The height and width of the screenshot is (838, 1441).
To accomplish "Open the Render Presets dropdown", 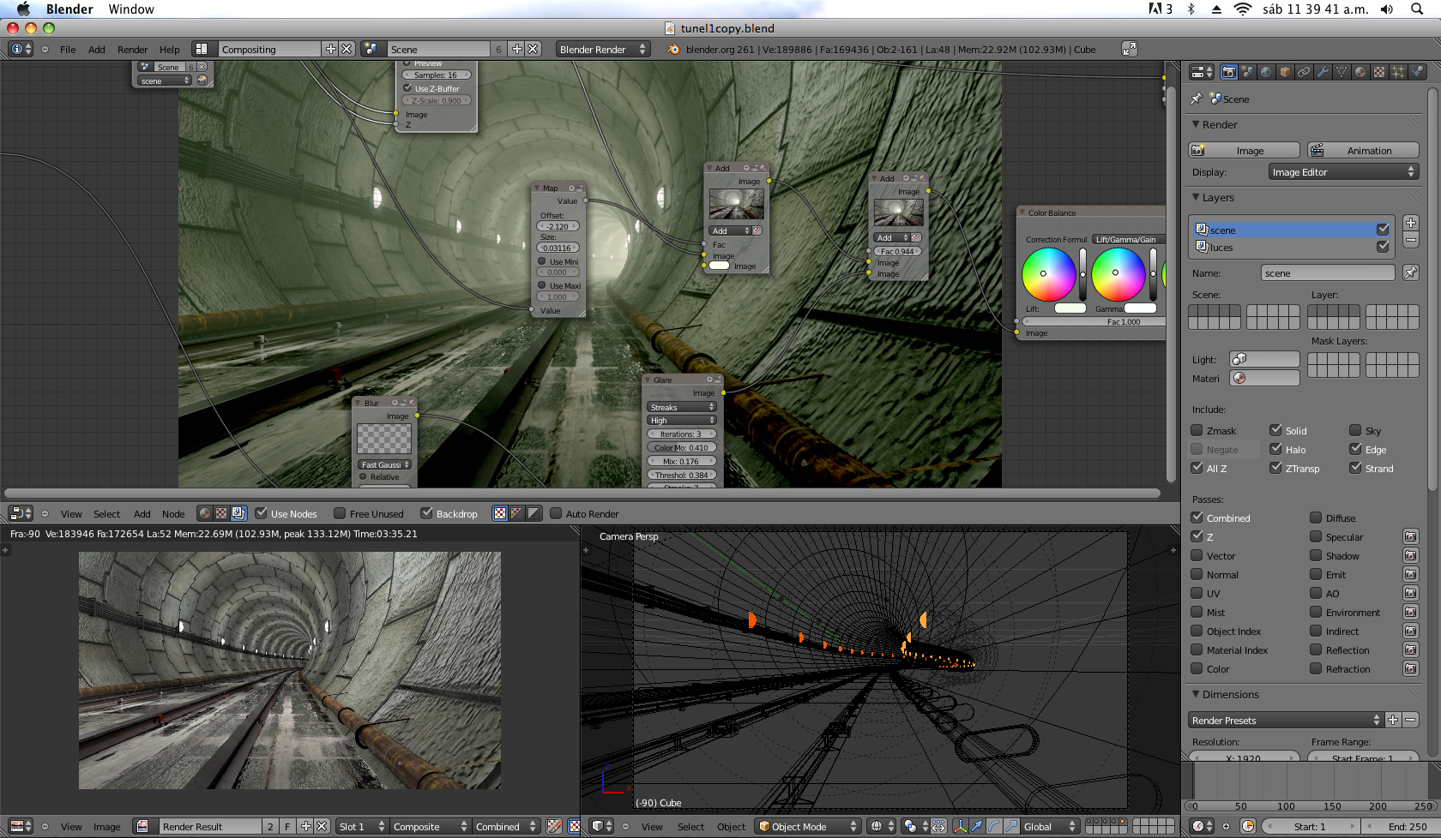I will [x=1286, y=721].
